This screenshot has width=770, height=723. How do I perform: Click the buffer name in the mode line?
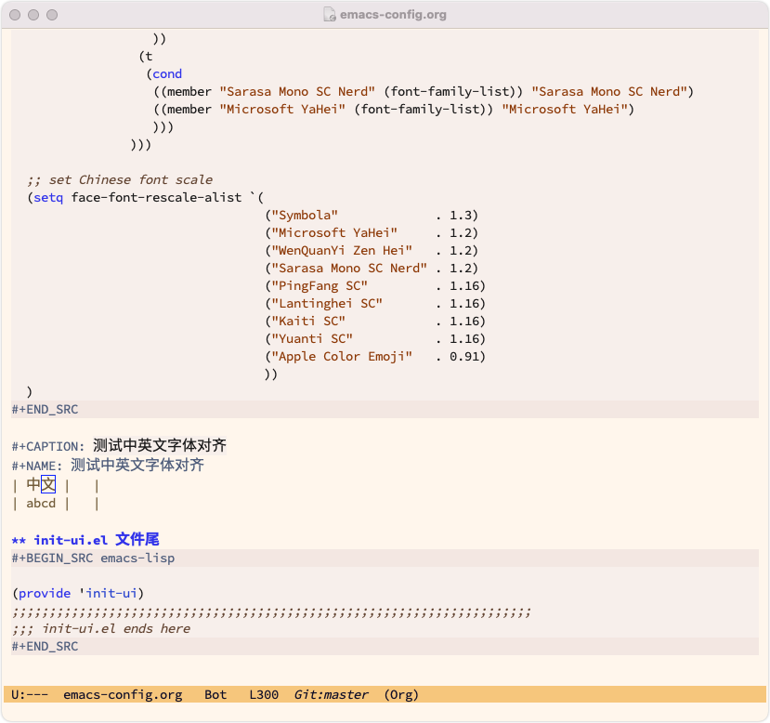[x=123, y=694]
